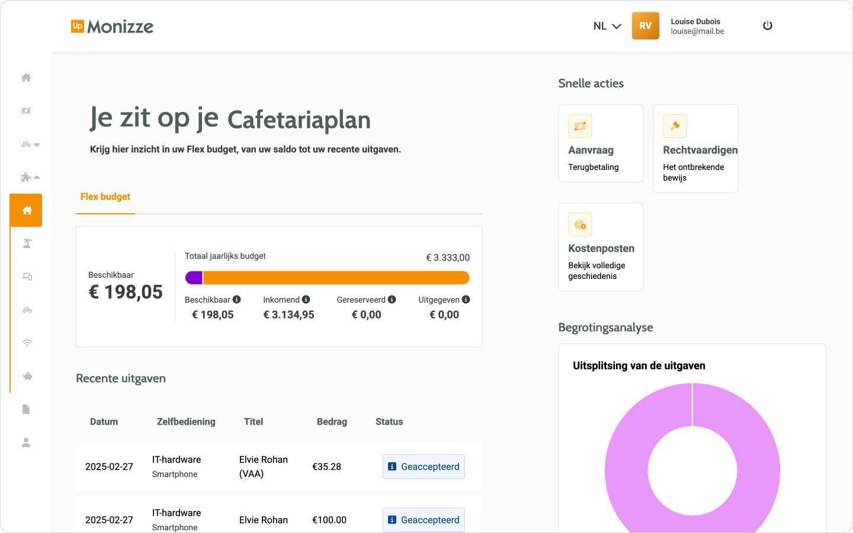Image resolution: width=853 pixels, height=533 pixels.
Task: Open the palm tree vacation sidebar item
Action: click(x=27, y=243)
